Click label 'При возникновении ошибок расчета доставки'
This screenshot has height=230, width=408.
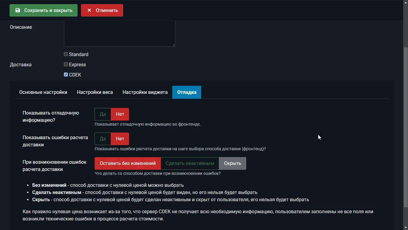pos(55,166)
